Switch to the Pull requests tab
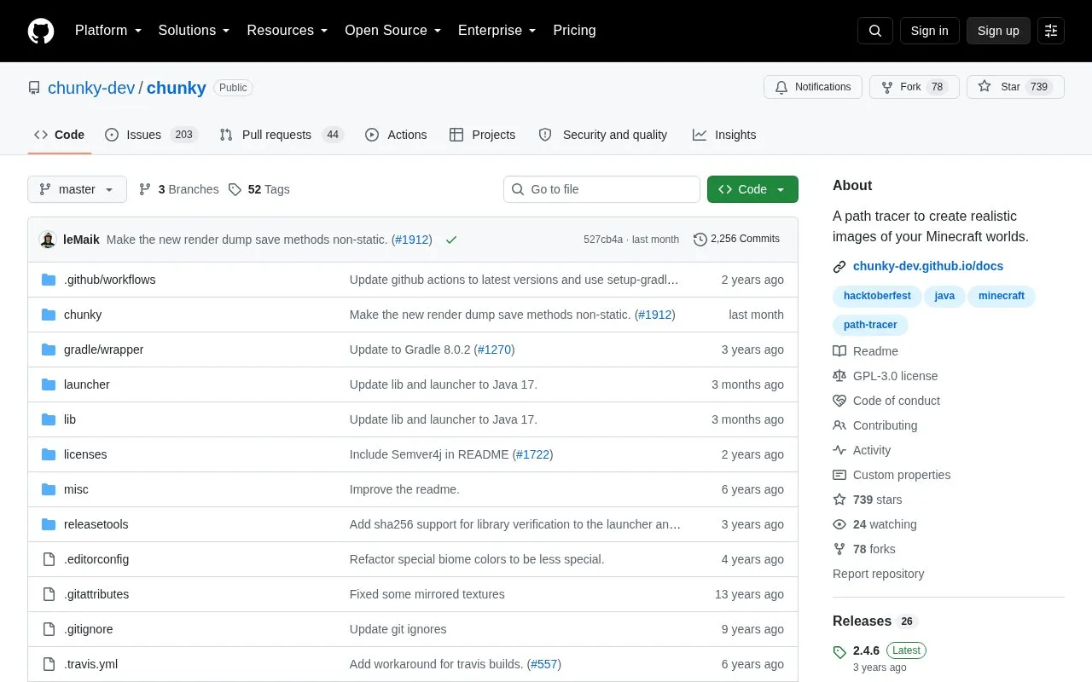1092x682 pixels. pyautogui.click(x=281, y=135)
